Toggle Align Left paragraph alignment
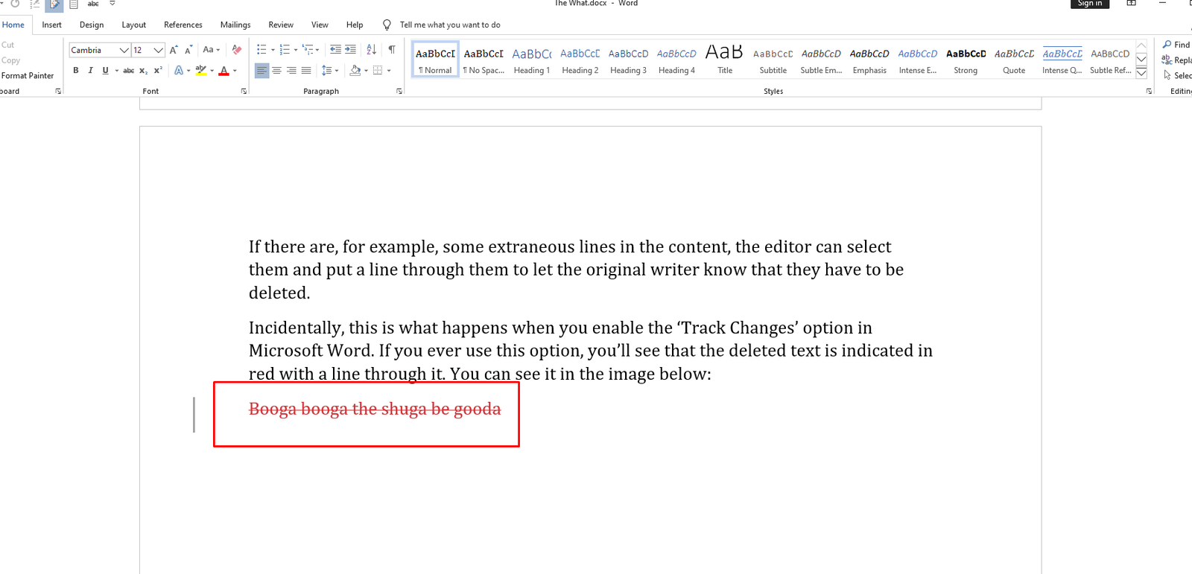1192x574 pixels. point(261,71)
